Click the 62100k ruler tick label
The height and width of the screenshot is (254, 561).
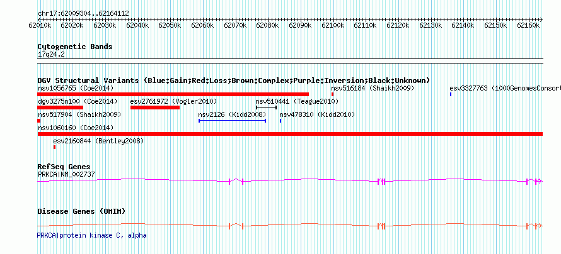pos(333,25)
